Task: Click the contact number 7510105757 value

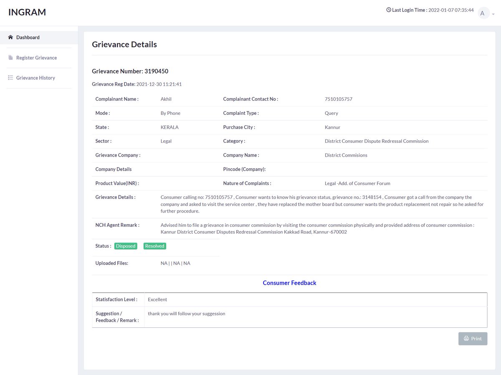Action: click(x=339, y=99)
